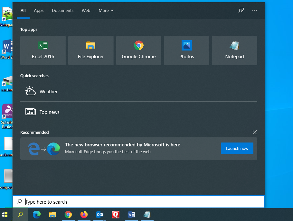Screen dimensions: 293x221
Task: Expand the More dropdown
Action: pos(106,10)
